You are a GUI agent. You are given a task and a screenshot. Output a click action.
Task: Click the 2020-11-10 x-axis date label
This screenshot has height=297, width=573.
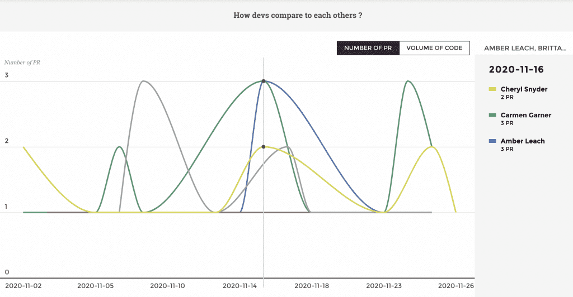point(168,286)
